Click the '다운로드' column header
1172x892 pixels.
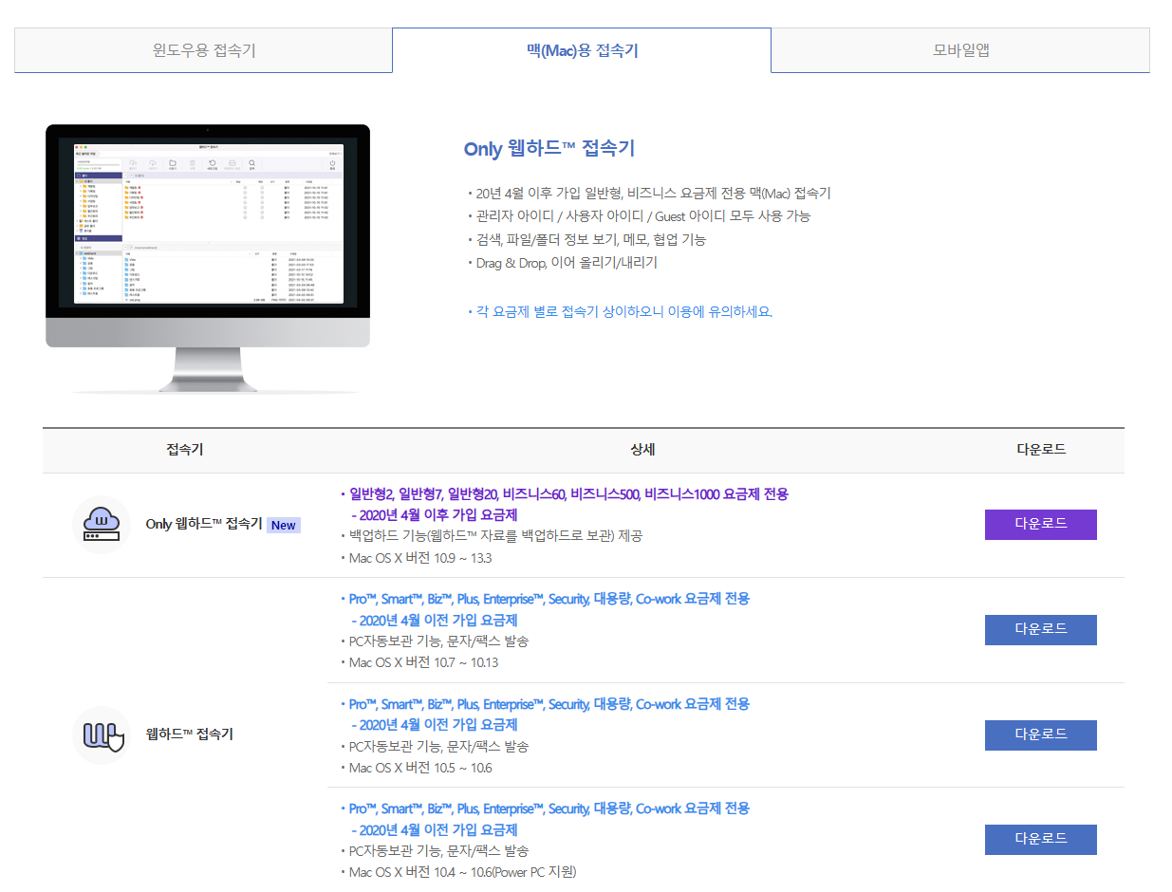tap(1040, 450)
